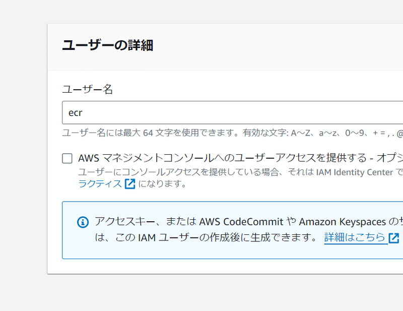Viewport: 403px width, 311px height.
Task: Click the "ecr" text in username field
Action: [x=75, y=113]
